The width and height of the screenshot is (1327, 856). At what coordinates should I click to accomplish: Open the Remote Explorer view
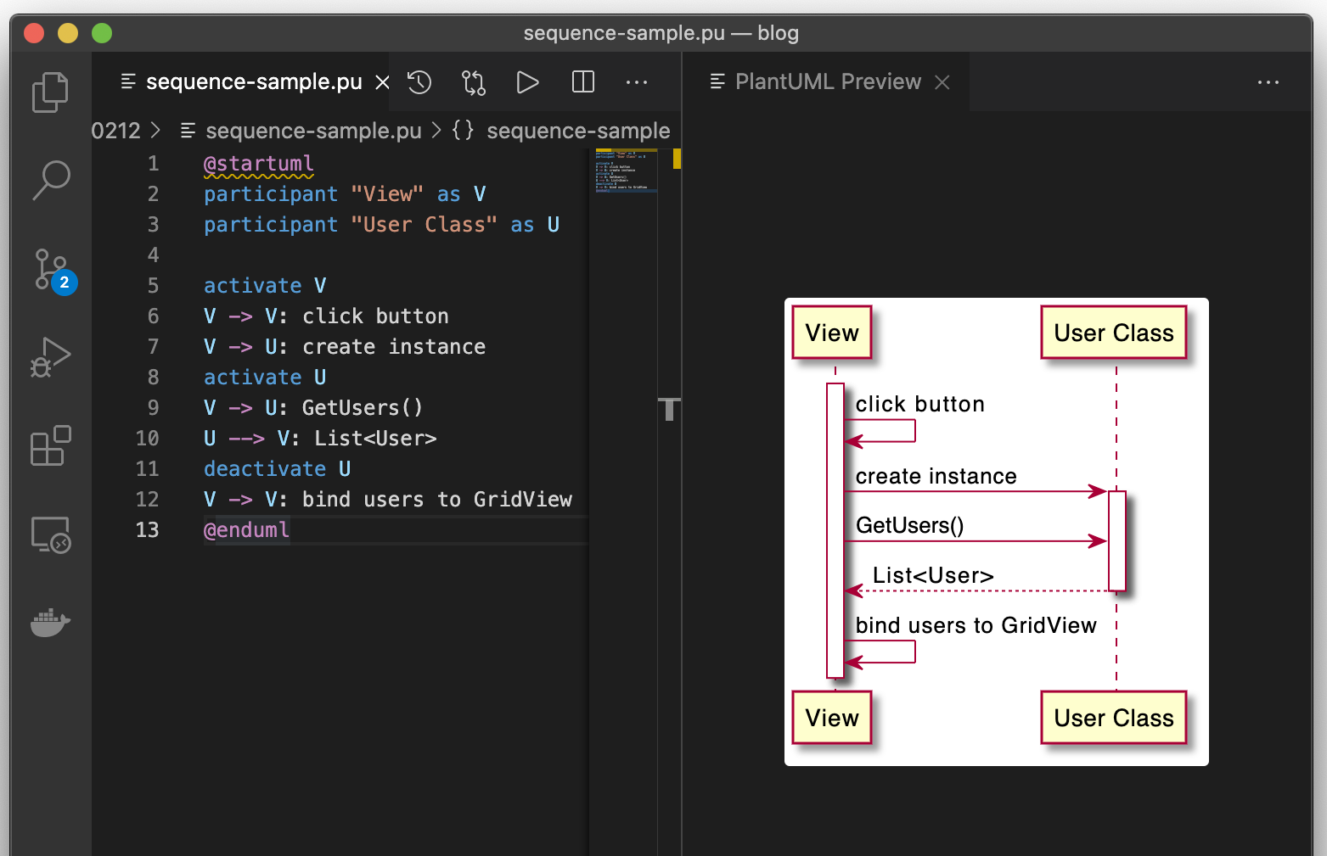click(50, 534)
